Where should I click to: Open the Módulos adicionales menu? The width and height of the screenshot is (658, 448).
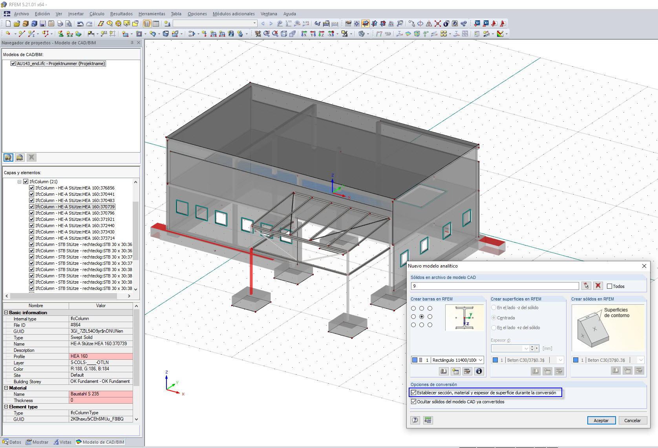coord(234,14)
